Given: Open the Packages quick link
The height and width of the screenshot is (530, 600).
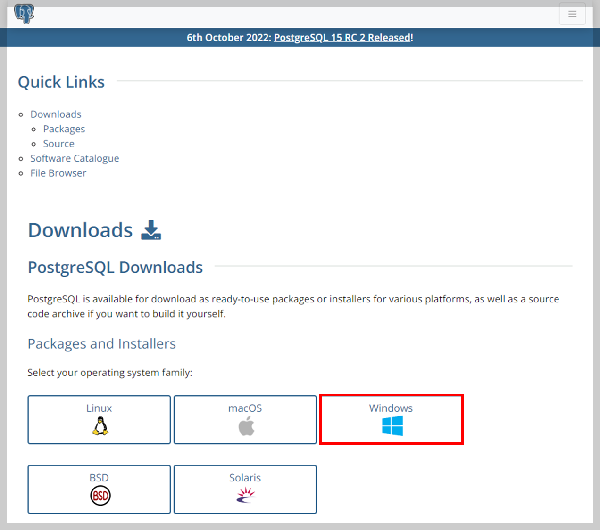Looking at the screenshot, I should click(x=64, y=129).
